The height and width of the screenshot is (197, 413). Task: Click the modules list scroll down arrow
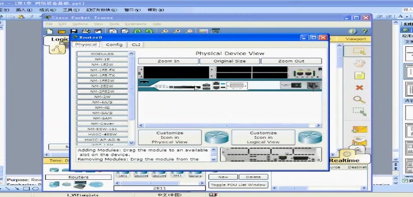tap(131, 143)
